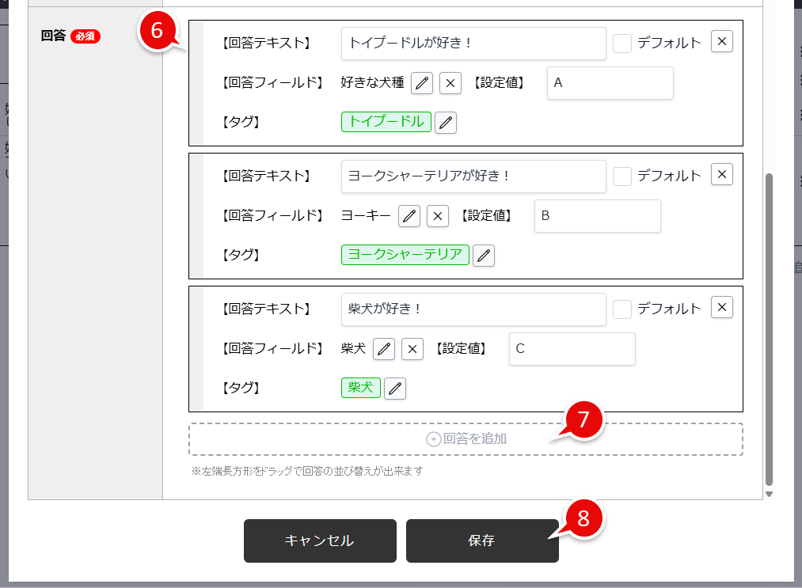802x588 pixels.
Task: Edit the 柴犬 回答フィールド pencil icon
Action: point(383,348)
